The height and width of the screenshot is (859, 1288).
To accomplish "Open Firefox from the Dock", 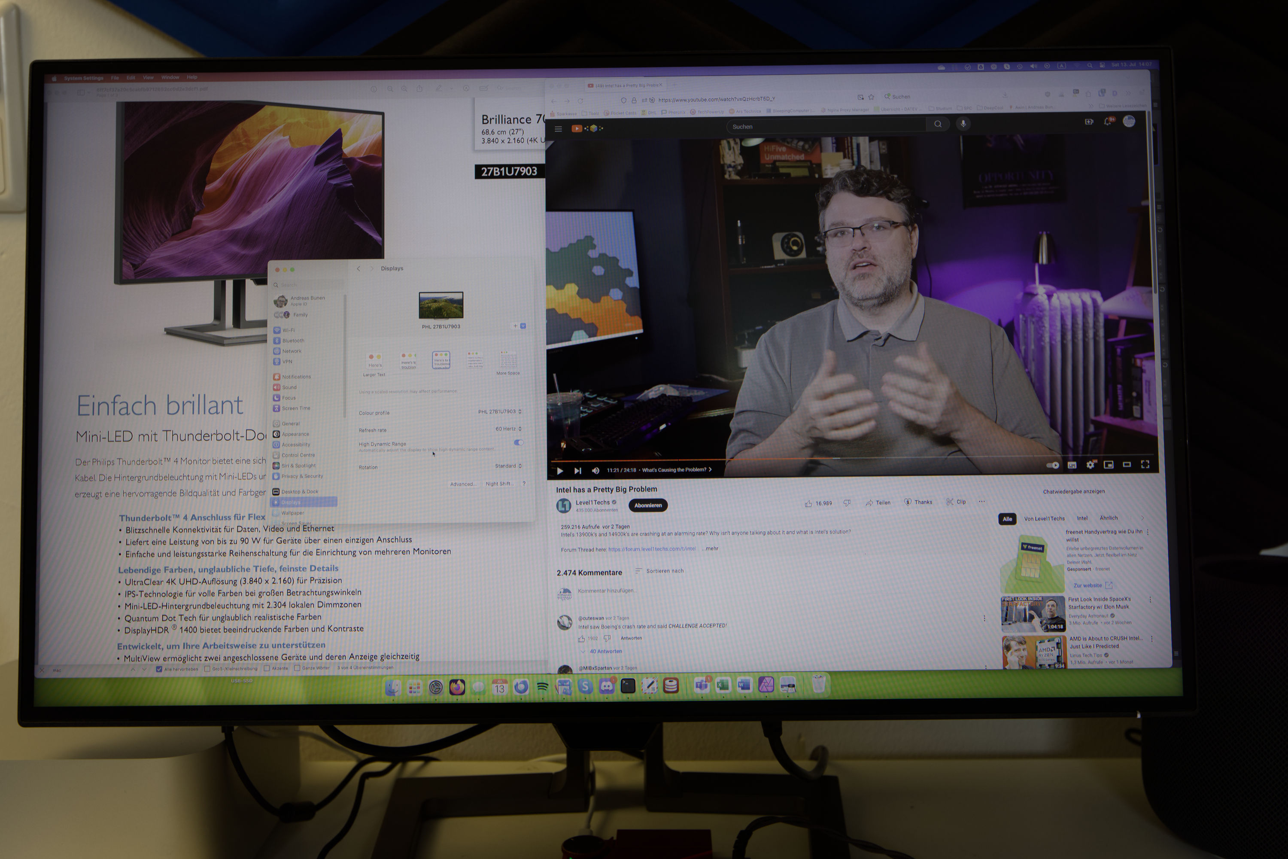I will (x=457, y=687).
